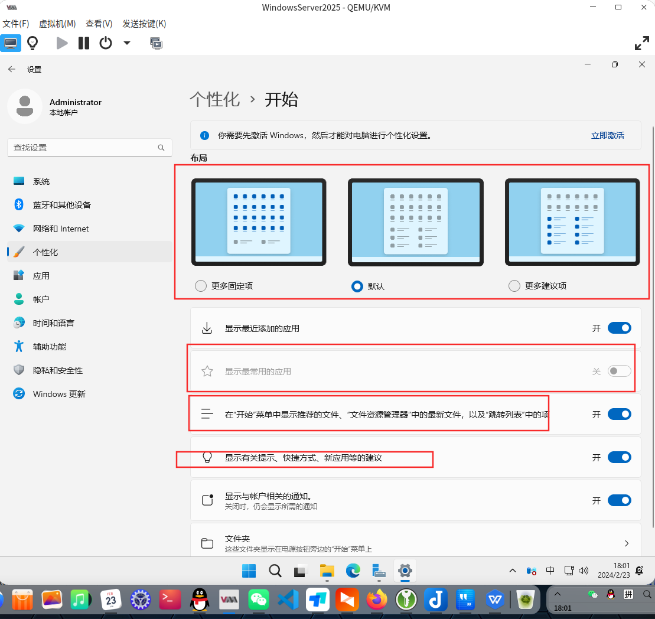Pause the virtual machine
Screen dimensions: 655x619
[83, 43]
